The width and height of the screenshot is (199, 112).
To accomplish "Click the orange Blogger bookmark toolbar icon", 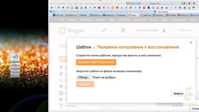I will (113, 7).
